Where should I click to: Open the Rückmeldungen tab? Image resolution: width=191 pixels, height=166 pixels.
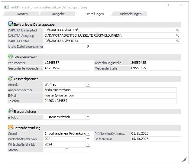130,14
